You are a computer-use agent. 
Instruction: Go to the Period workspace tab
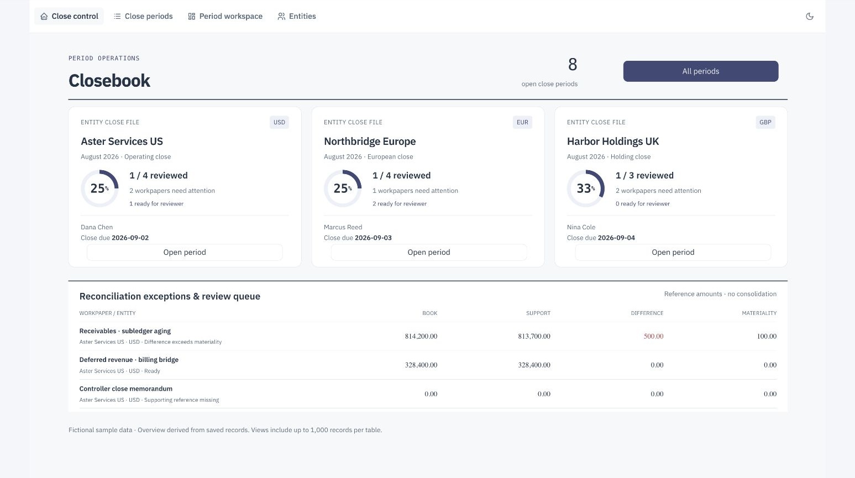[225, 17]
